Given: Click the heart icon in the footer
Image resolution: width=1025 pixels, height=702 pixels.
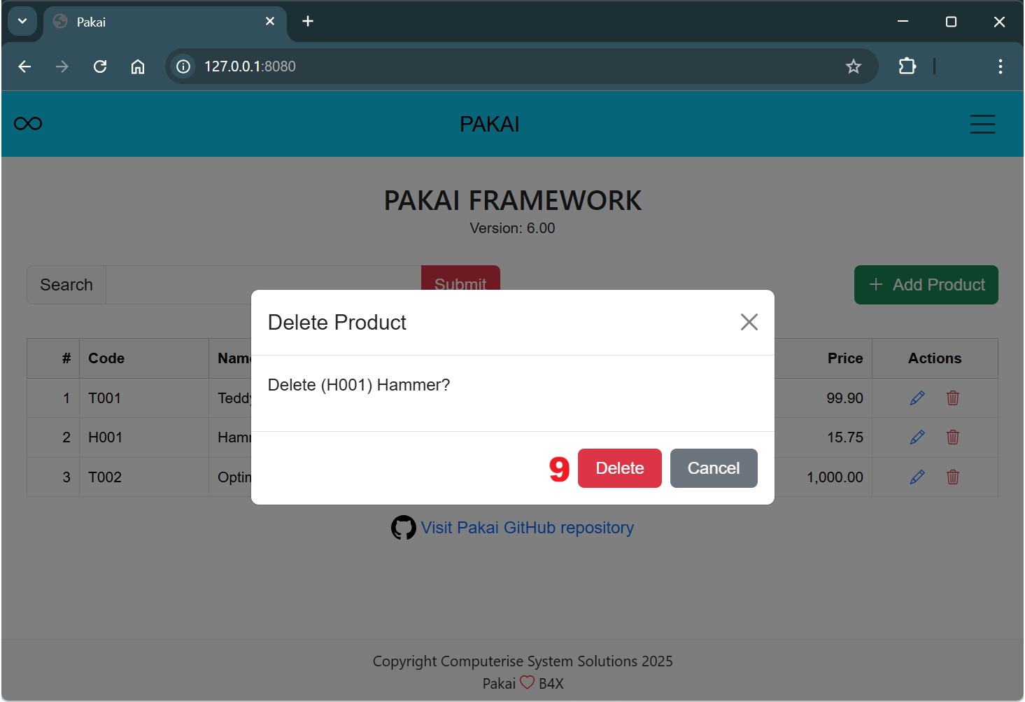Looking at the screenshot, I should pos(527,682).
